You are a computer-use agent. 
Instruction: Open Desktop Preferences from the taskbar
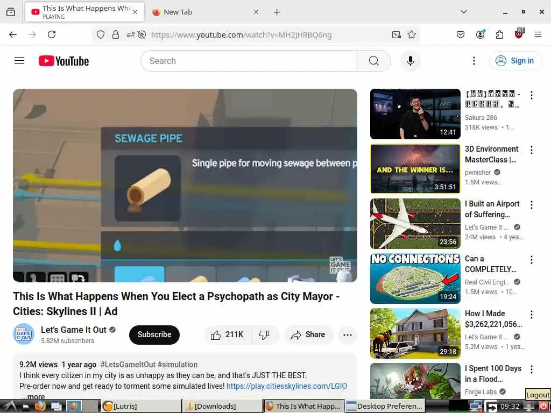pos(385,406)
